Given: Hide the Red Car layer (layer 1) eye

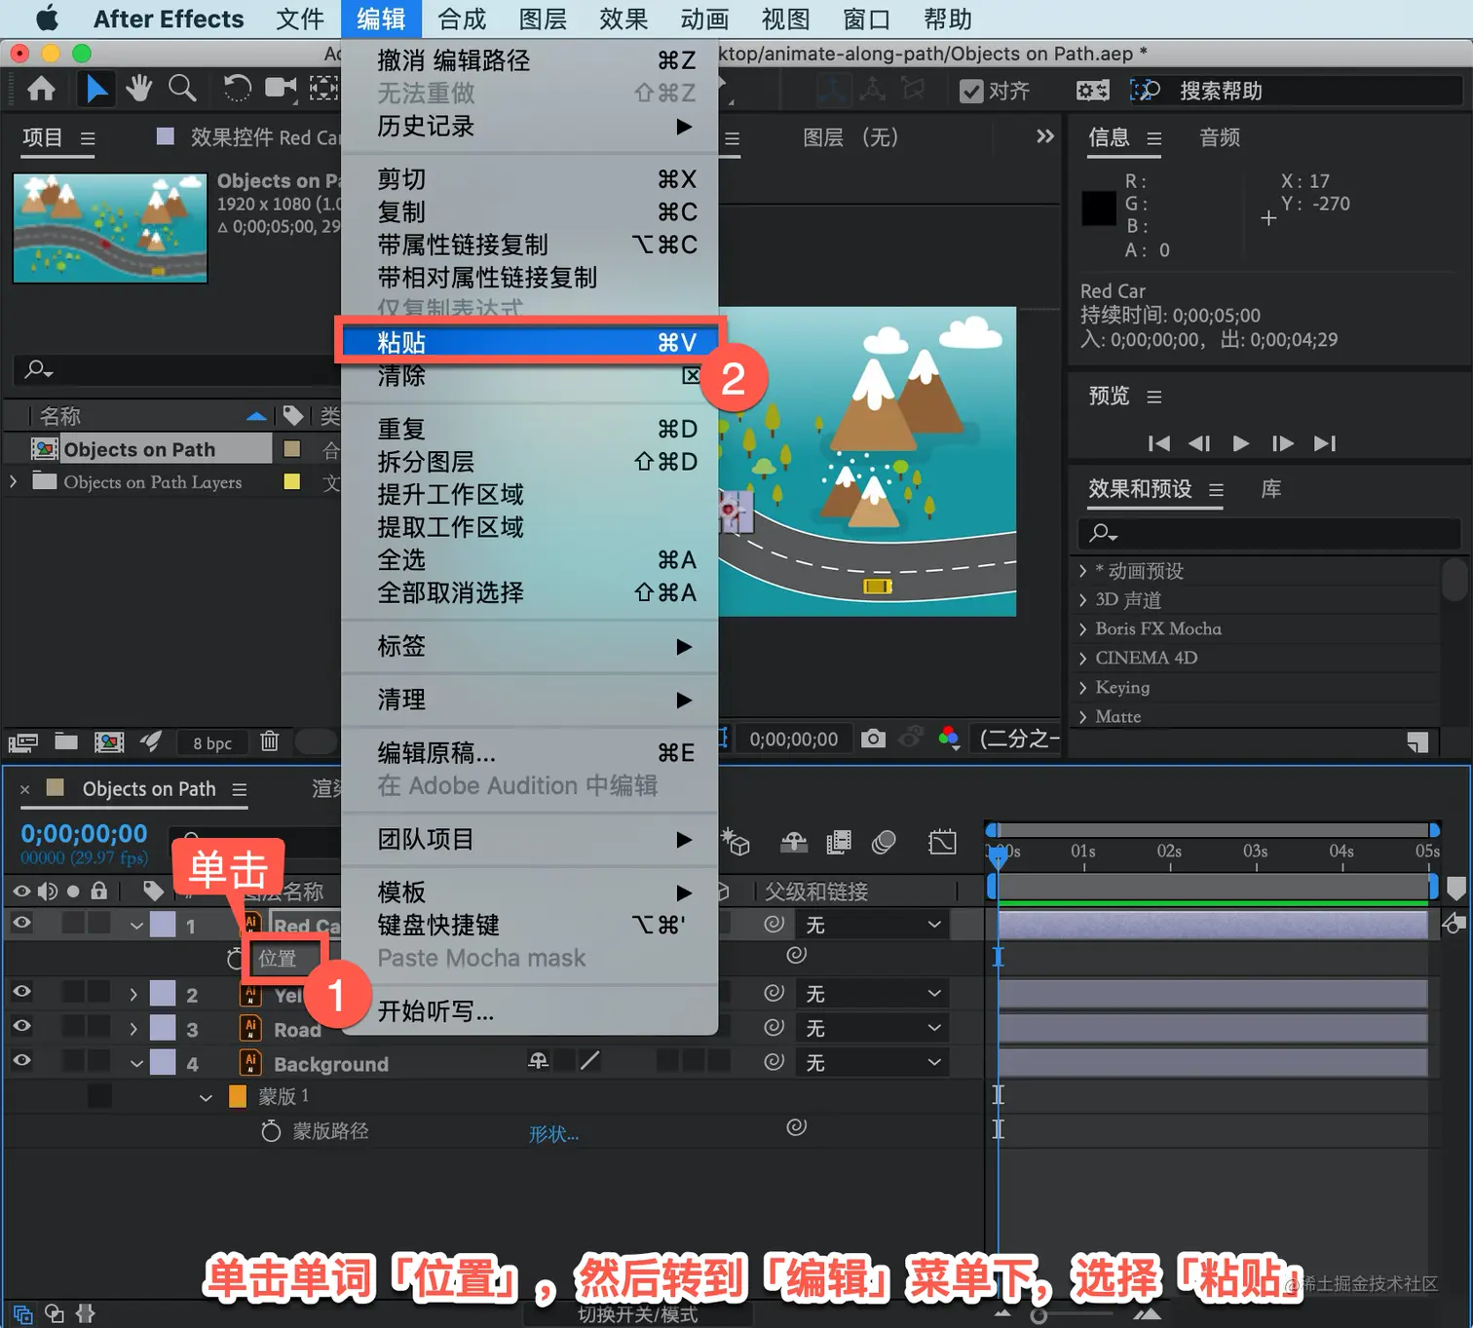Looking at the screenshot, I should [x=21, y=924].
